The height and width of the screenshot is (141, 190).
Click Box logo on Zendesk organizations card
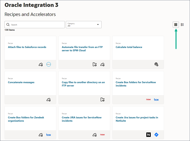[49, 135]
